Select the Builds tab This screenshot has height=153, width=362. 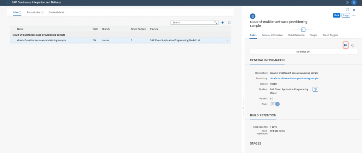[253, 35]
